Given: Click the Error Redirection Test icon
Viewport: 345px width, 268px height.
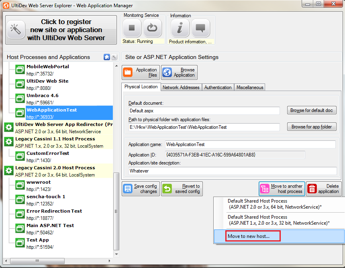Looking at the screenshot, I should click(20, 214).
